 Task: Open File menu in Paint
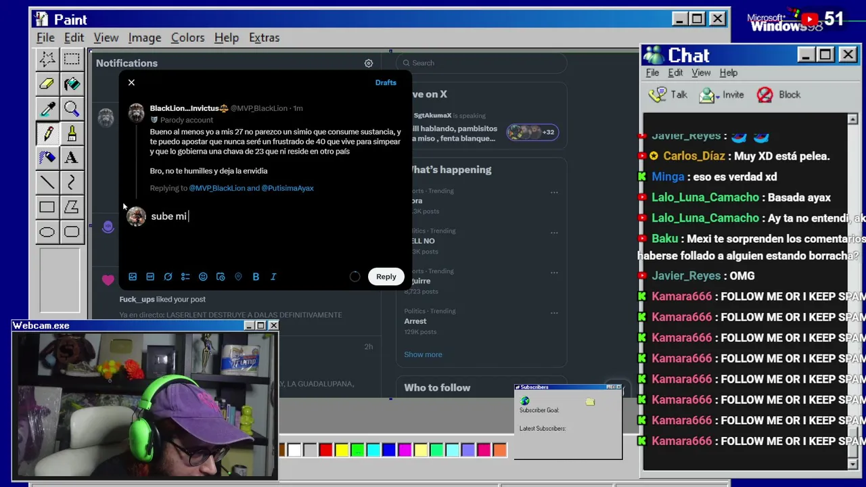(x=45, y=38)
